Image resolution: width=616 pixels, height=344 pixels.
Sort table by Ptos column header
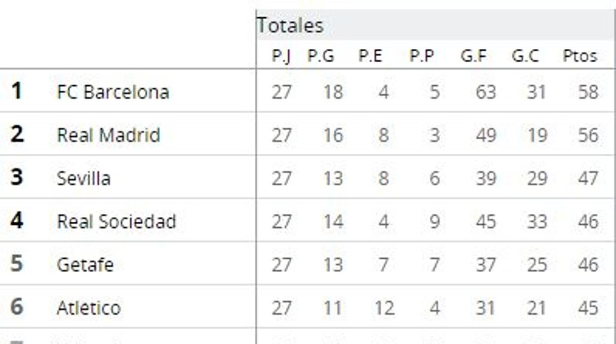pos(580,56)
